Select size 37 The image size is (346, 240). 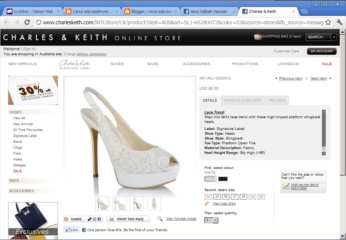(235, 197)
